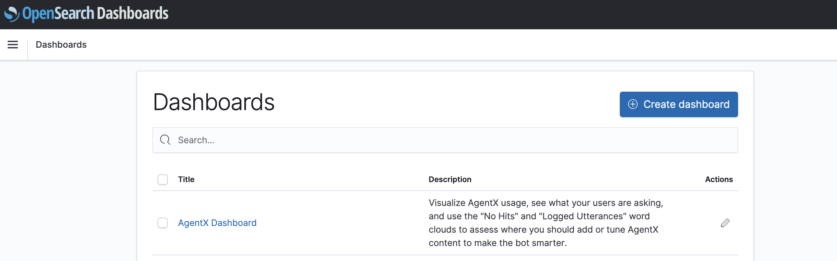Screen dimensions: 837x261
Task: Sort by the Title column header
Action: tap(186, 179)
